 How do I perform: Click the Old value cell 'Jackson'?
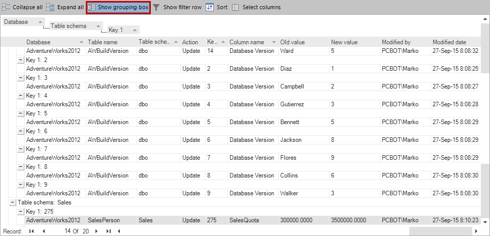304,140
